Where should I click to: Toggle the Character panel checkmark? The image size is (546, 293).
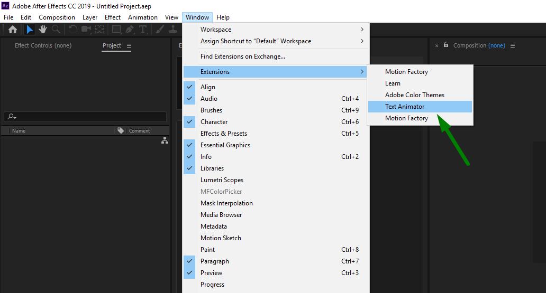(x=189, y=121)
